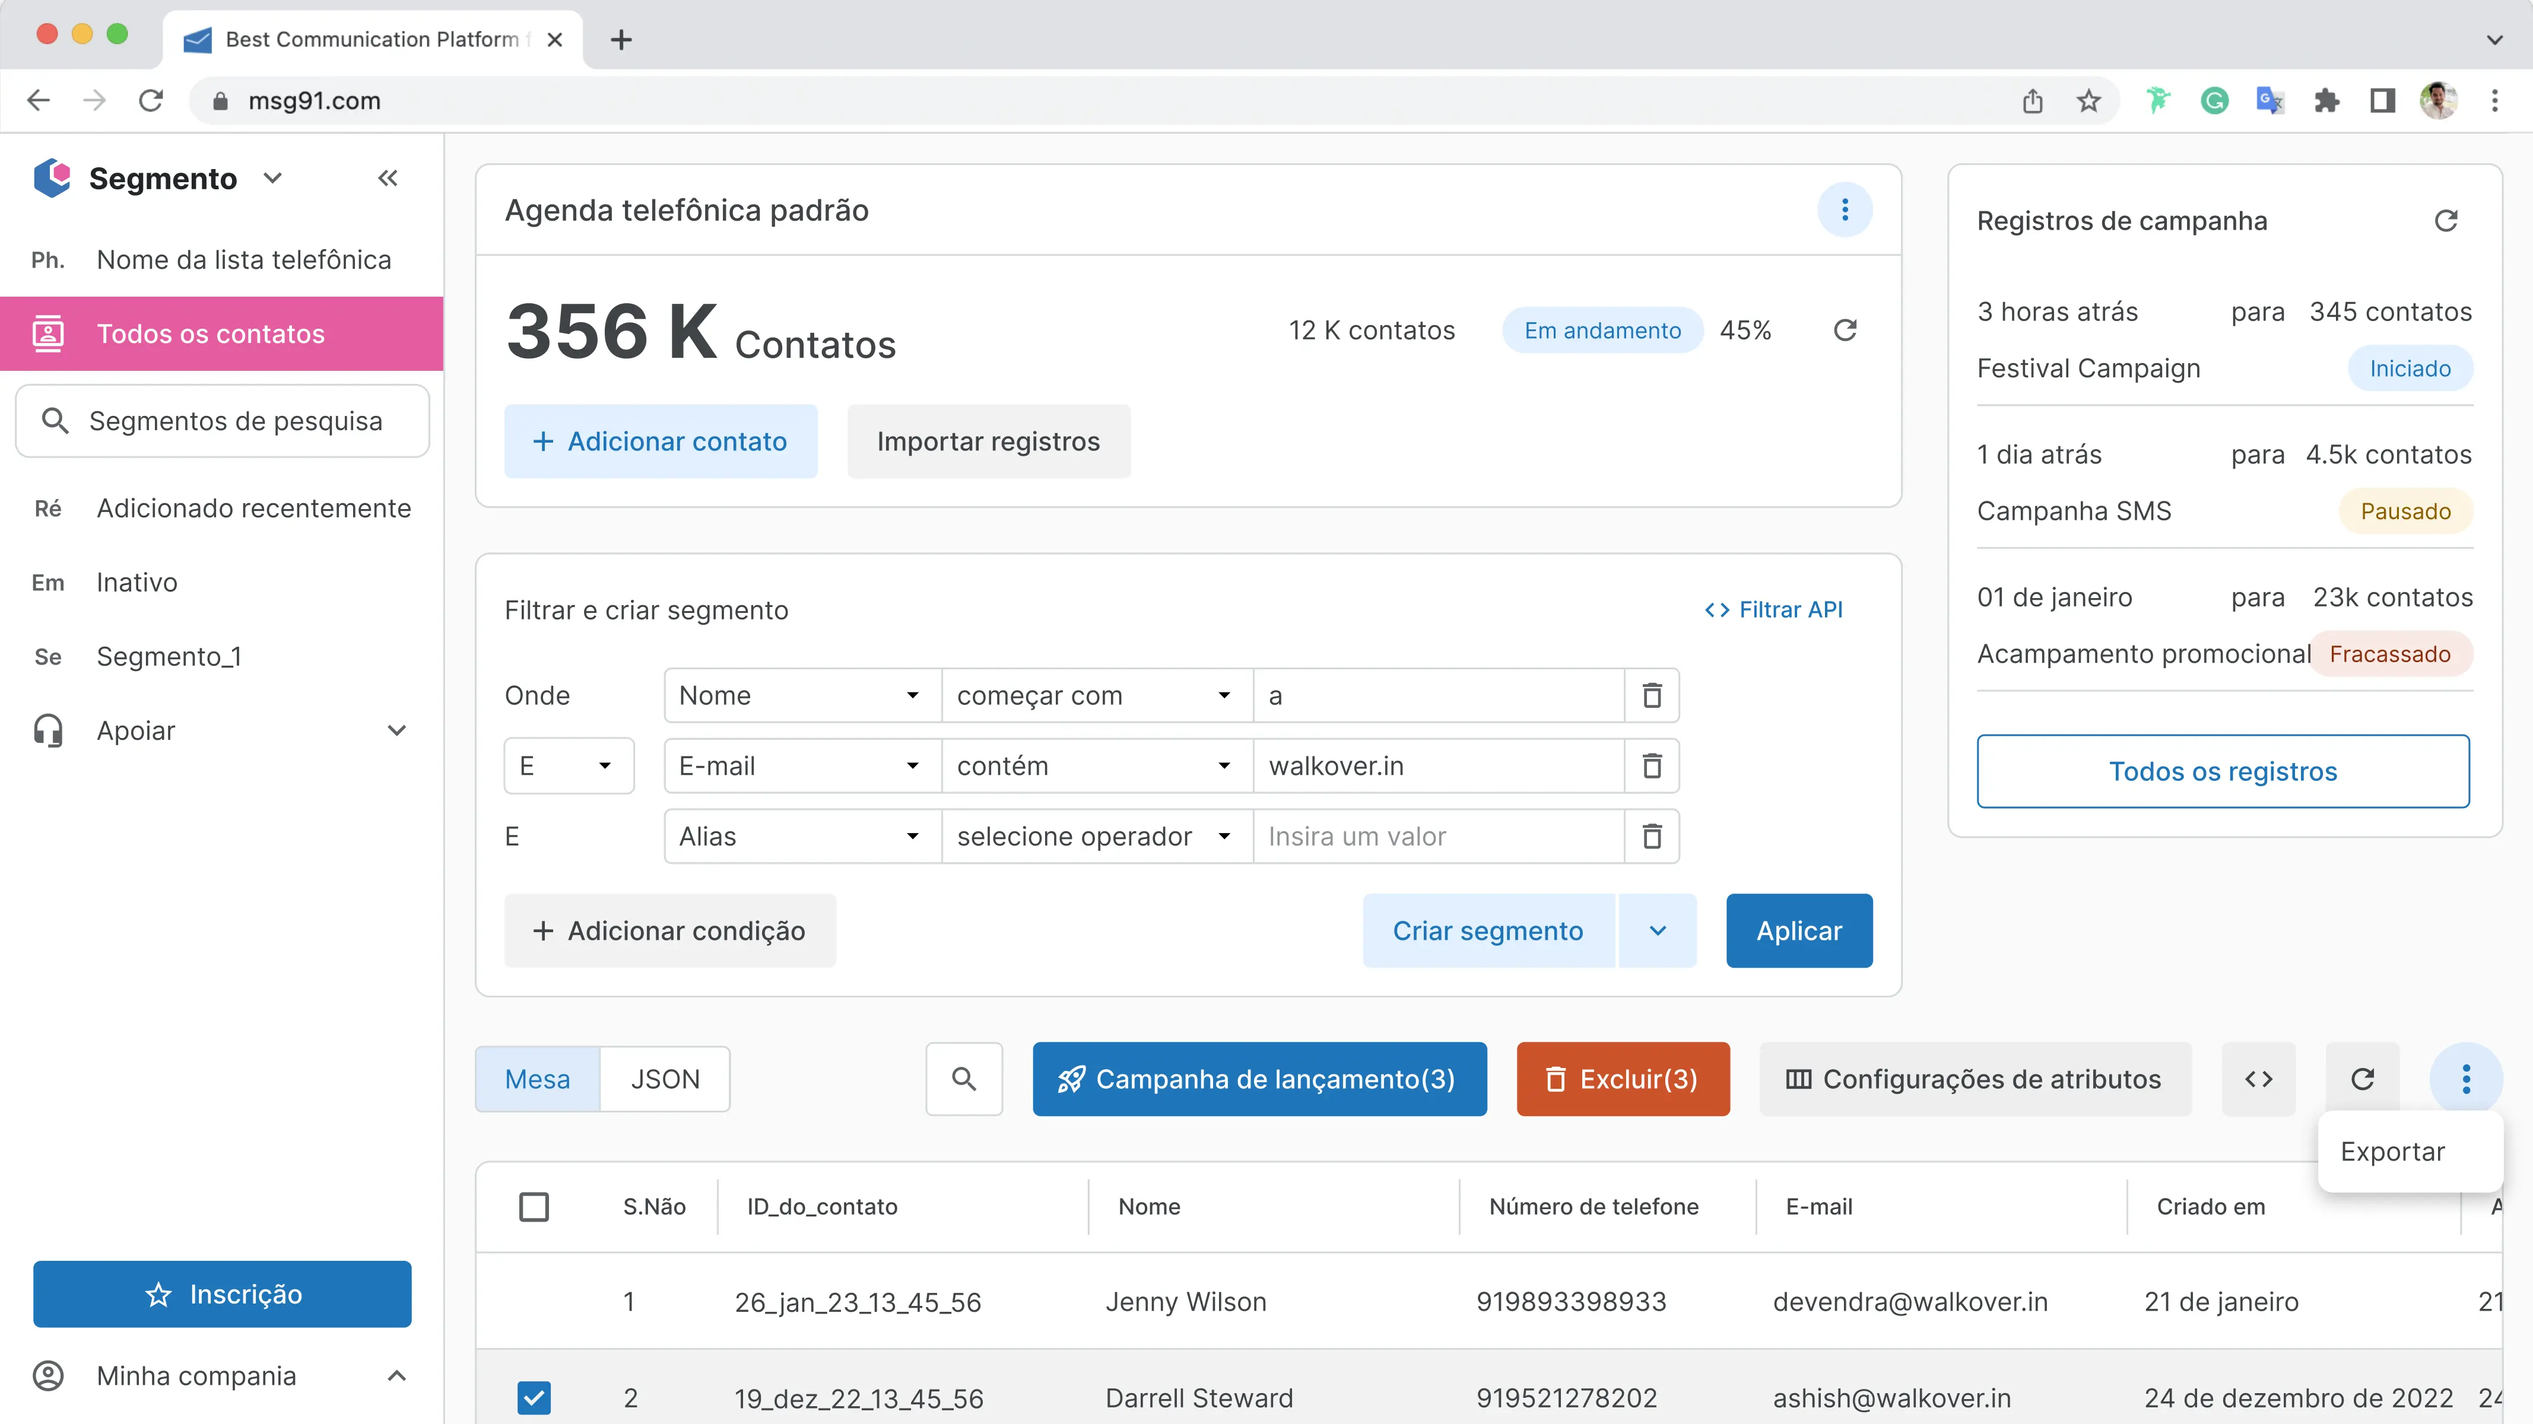Image resolution: width=2533 pixels, height=1424 pixels.
Task: Expand the Segmento product dropdown chevron
Action: point(272,178)
